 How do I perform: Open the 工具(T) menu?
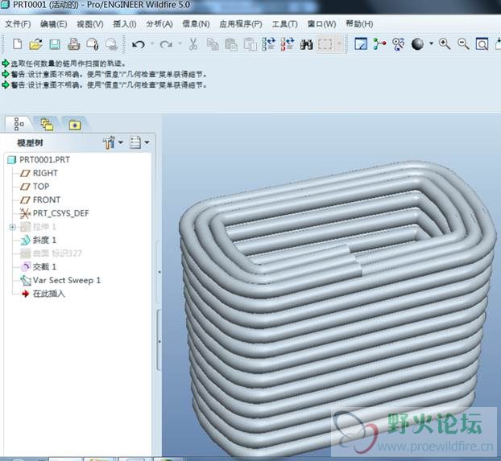(284, 24)
